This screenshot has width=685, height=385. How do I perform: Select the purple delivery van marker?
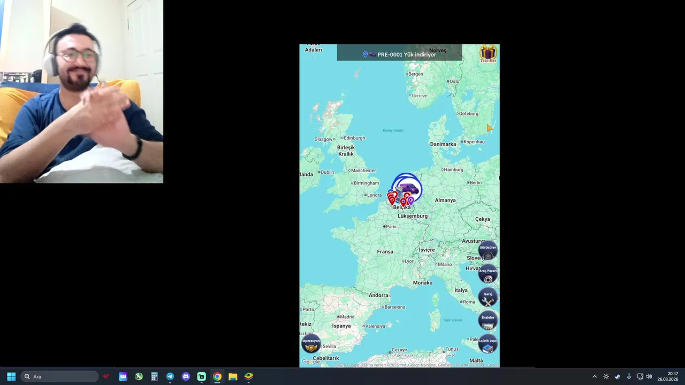point(409,188)
